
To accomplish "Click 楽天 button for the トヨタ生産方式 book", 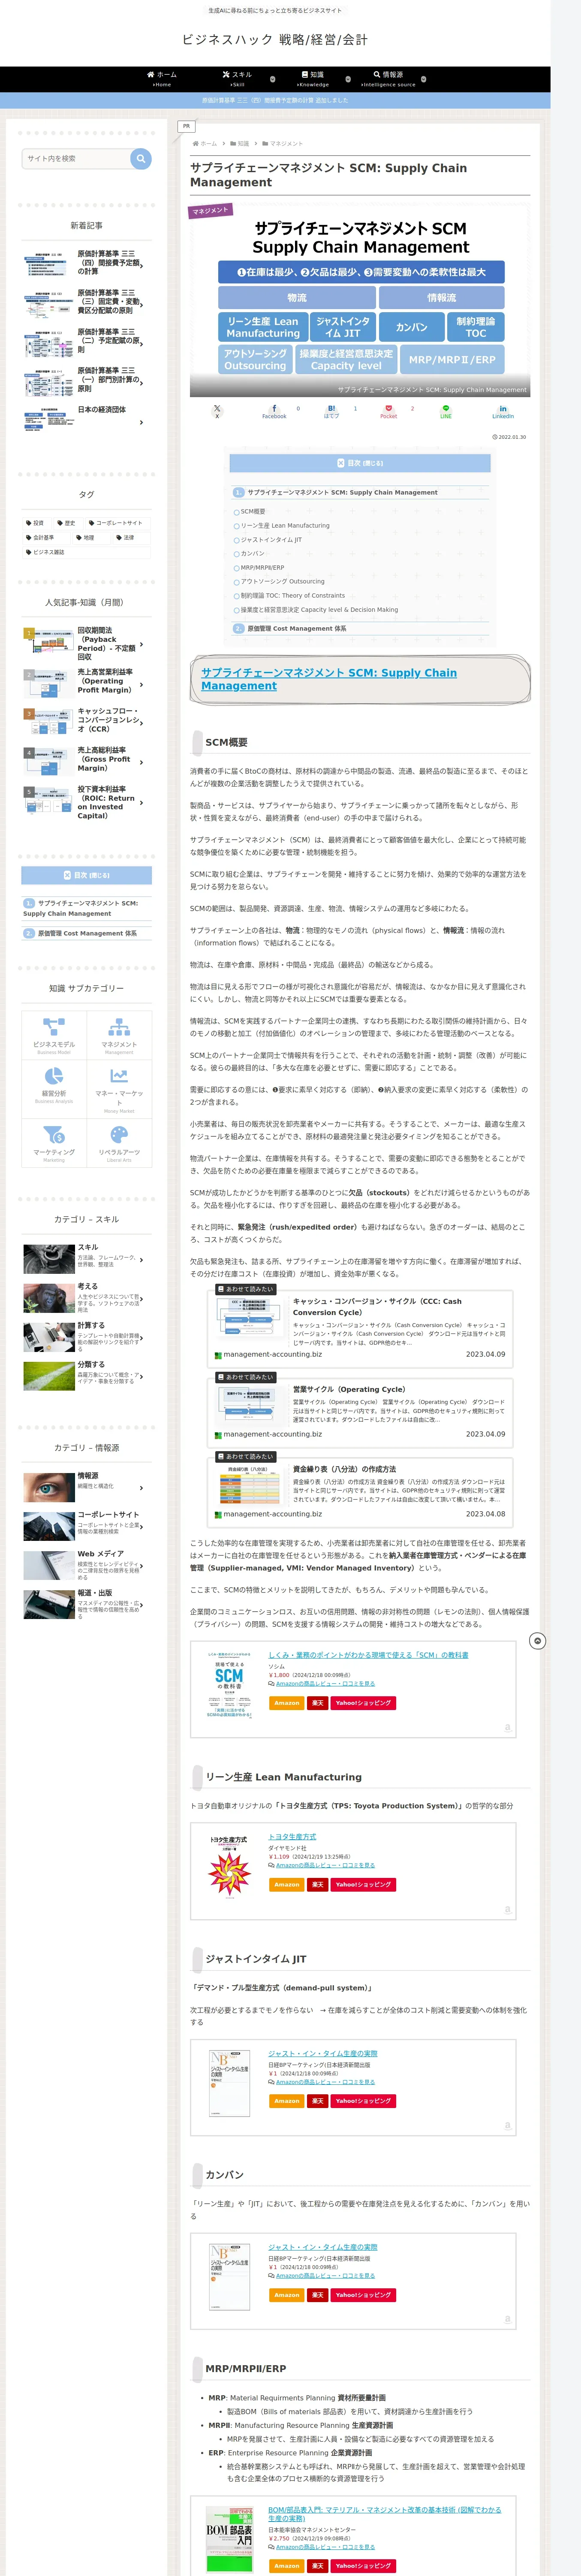I will 317,1885.
